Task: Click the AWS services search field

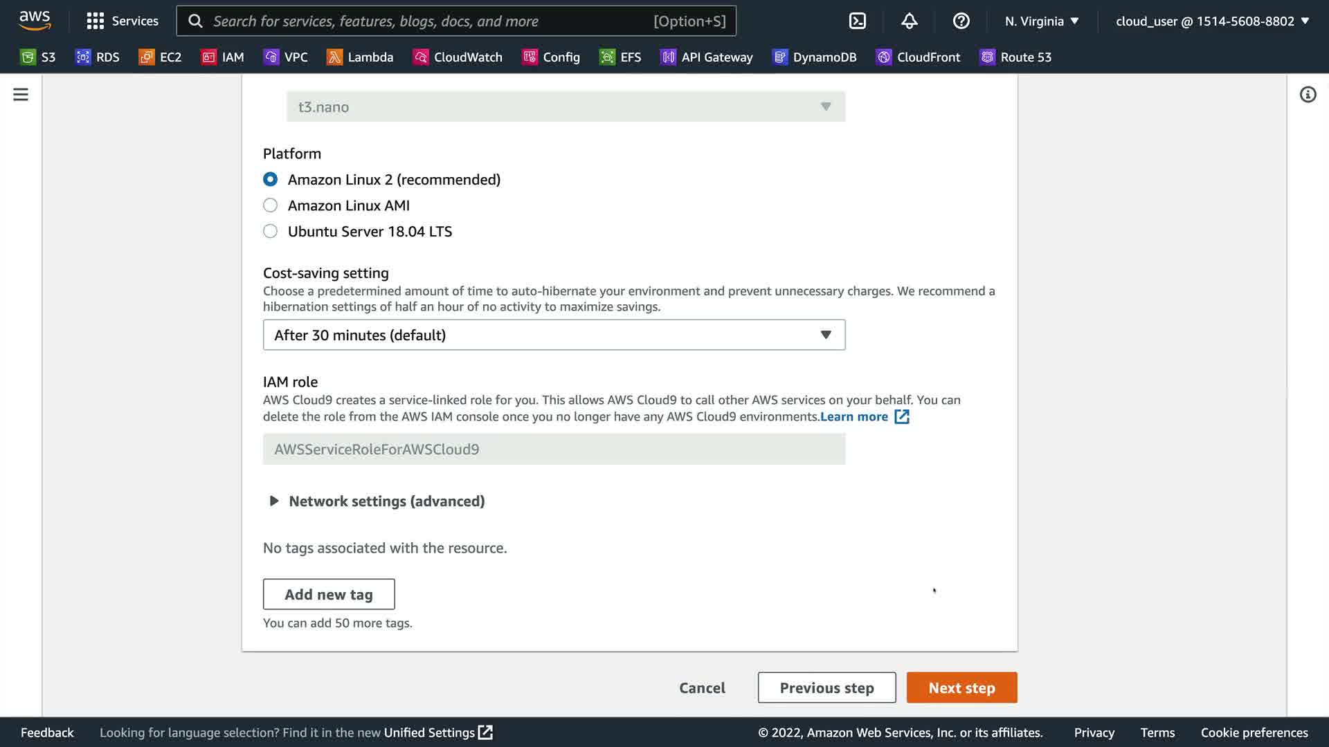Action: coord(429,21)
